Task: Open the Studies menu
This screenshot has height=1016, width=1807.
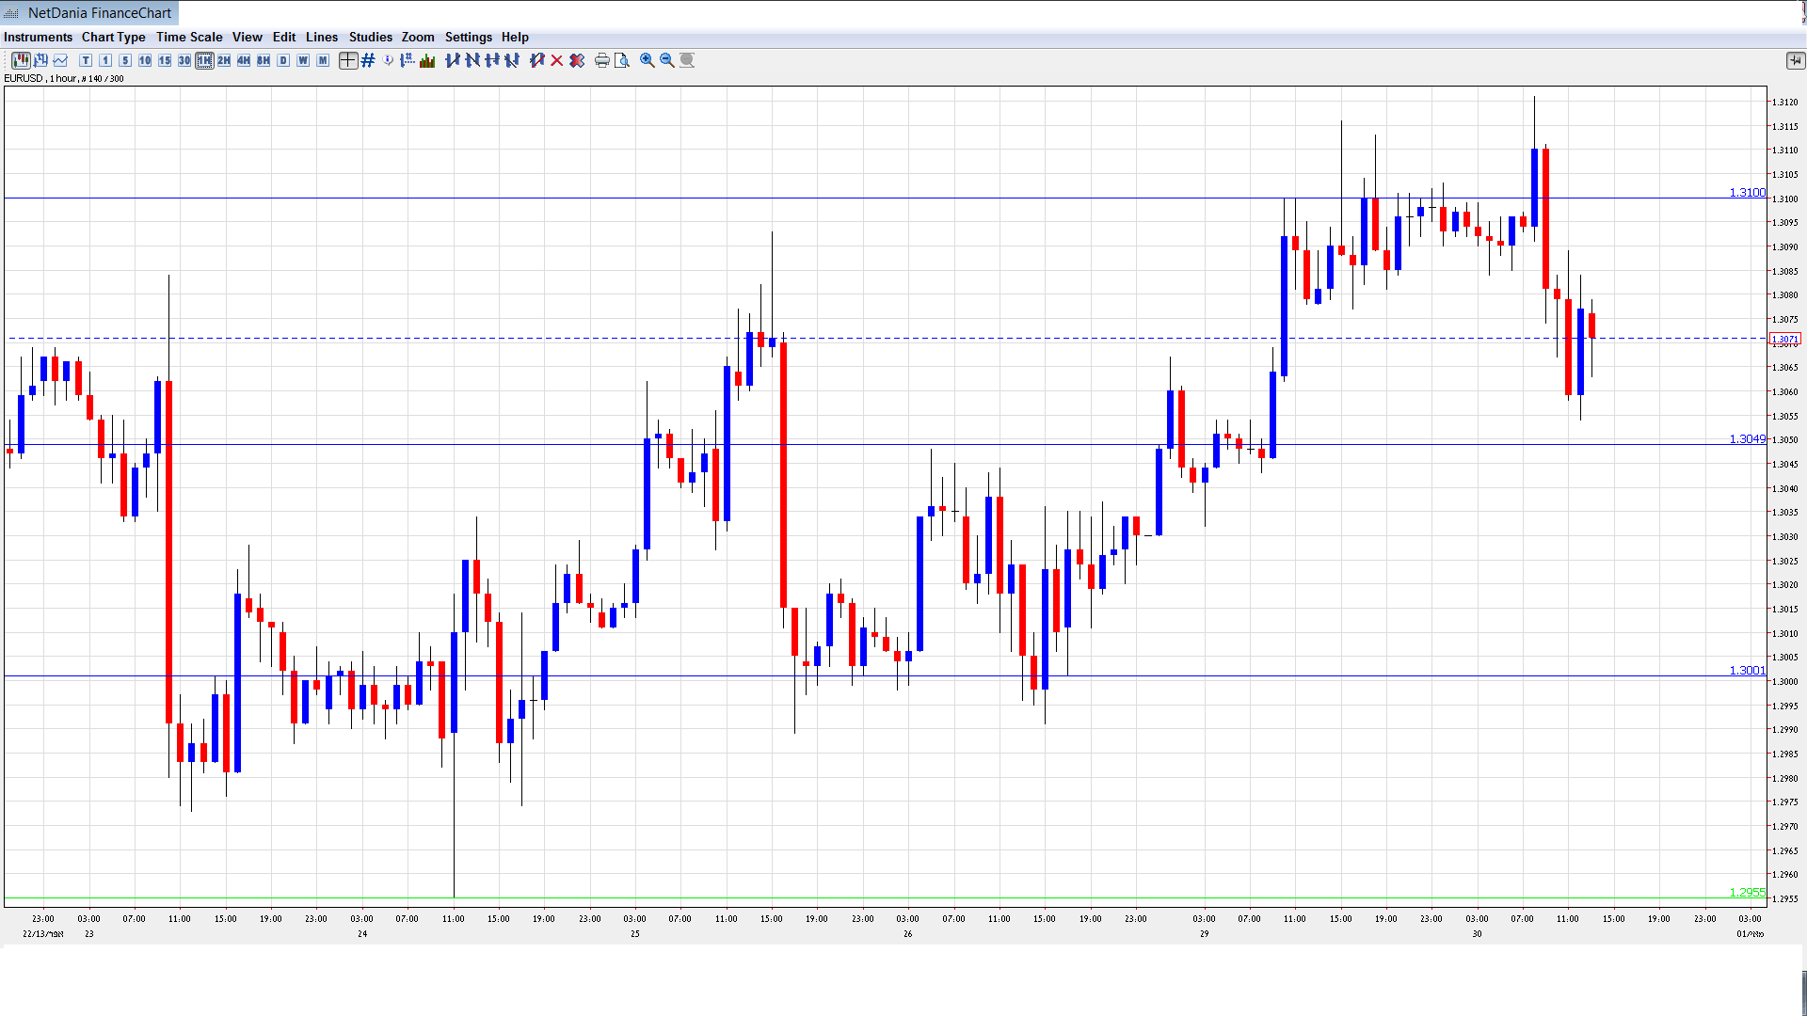Action: 370,37
